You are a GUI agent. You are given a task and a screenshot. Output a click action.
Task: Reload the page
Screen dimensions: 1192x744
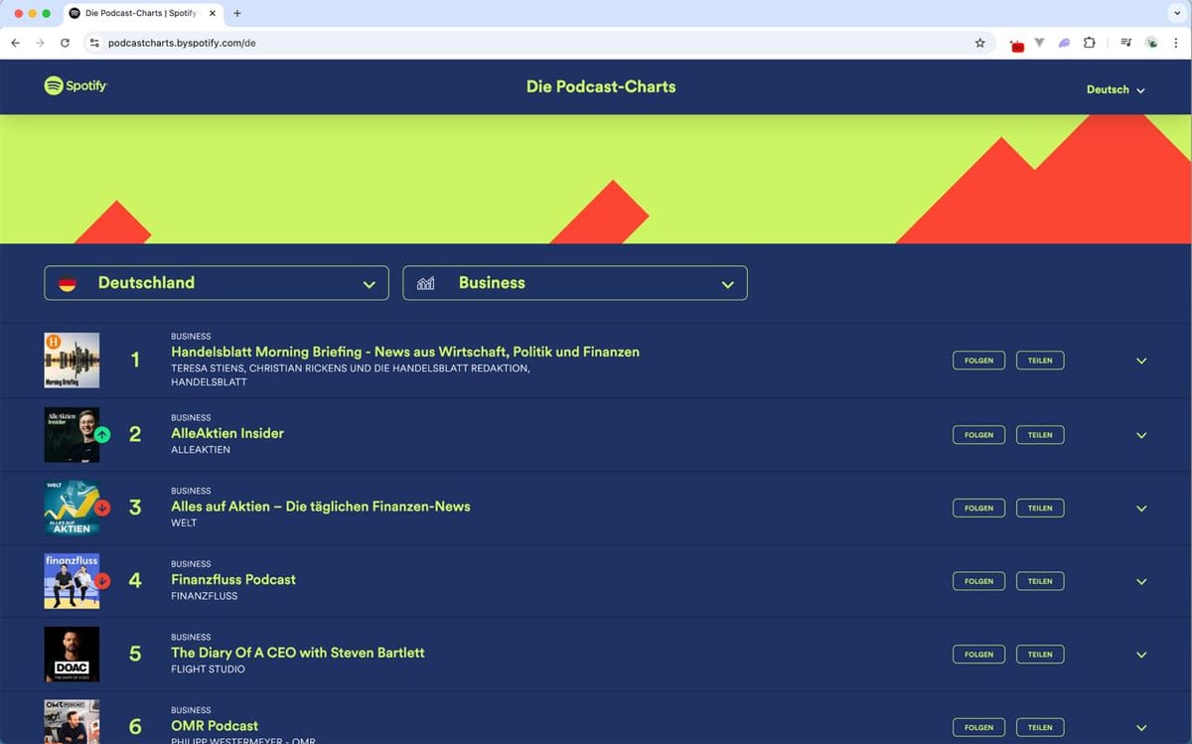point(66,43)
